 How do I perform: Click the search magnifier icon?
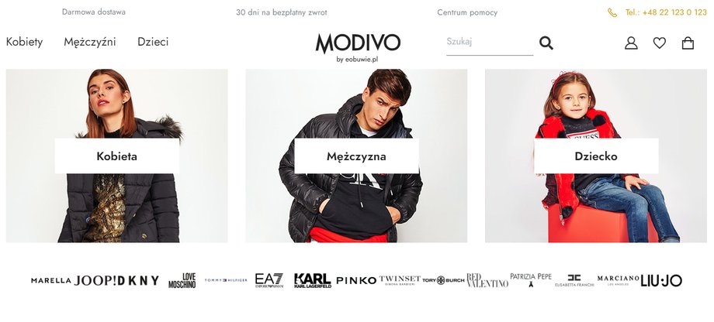tap(546, 43)
